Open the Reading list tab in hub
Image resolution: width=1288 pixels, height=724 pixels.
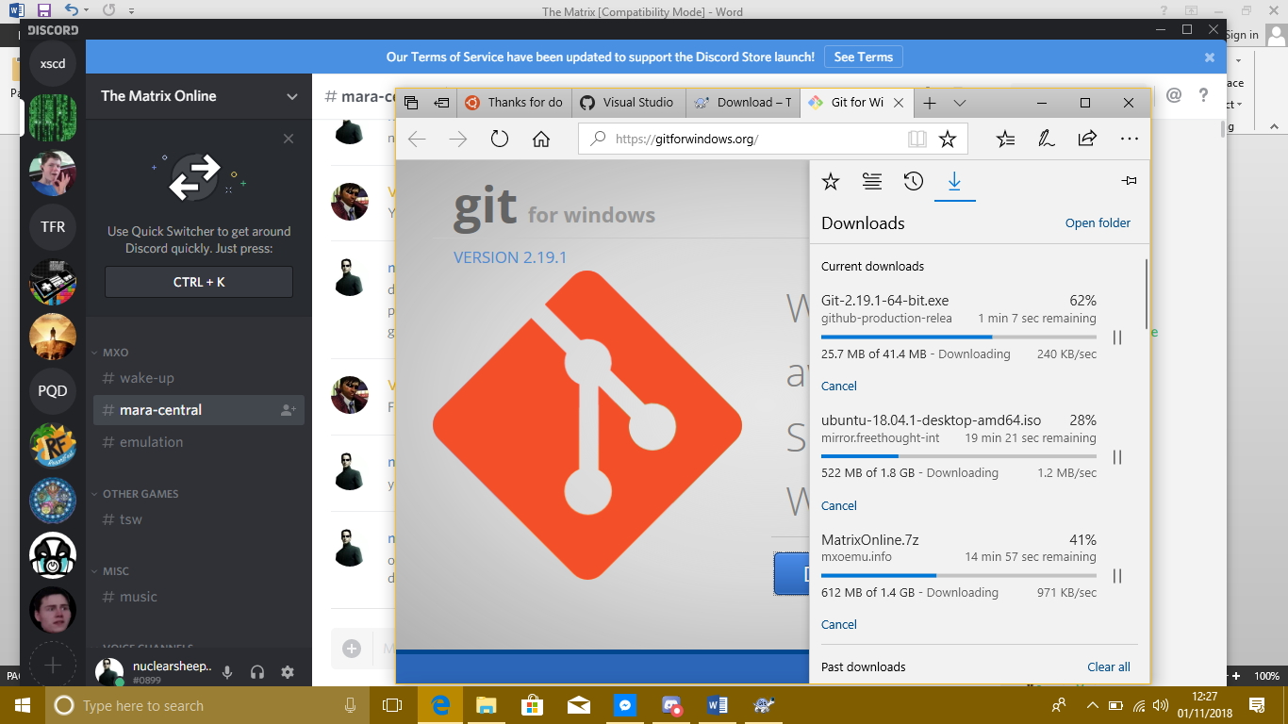pos(871,182)
